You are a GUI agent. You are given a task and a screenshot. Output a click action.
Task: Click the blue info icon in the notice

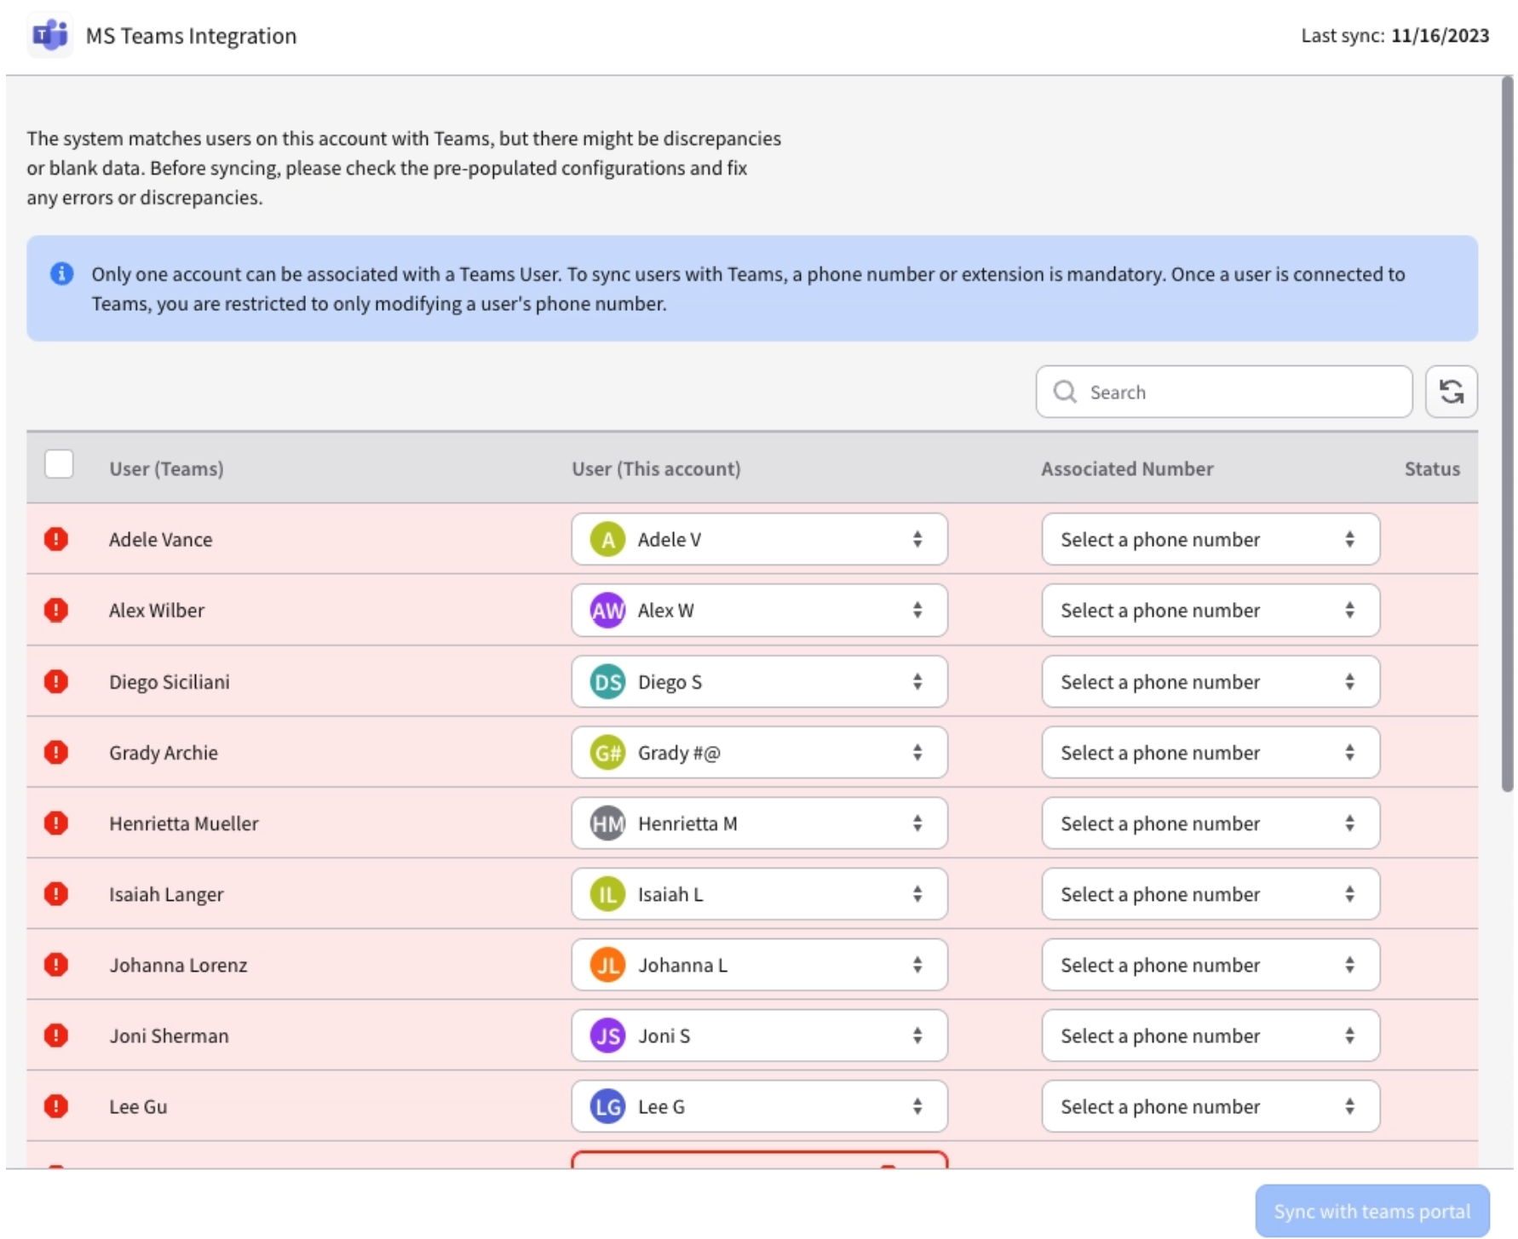pyautogui.click(x=61, y=273)
